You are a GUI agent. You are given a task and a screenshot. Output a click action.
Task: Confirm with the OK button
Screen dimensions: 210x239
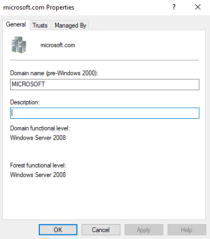tap(58, 230)
